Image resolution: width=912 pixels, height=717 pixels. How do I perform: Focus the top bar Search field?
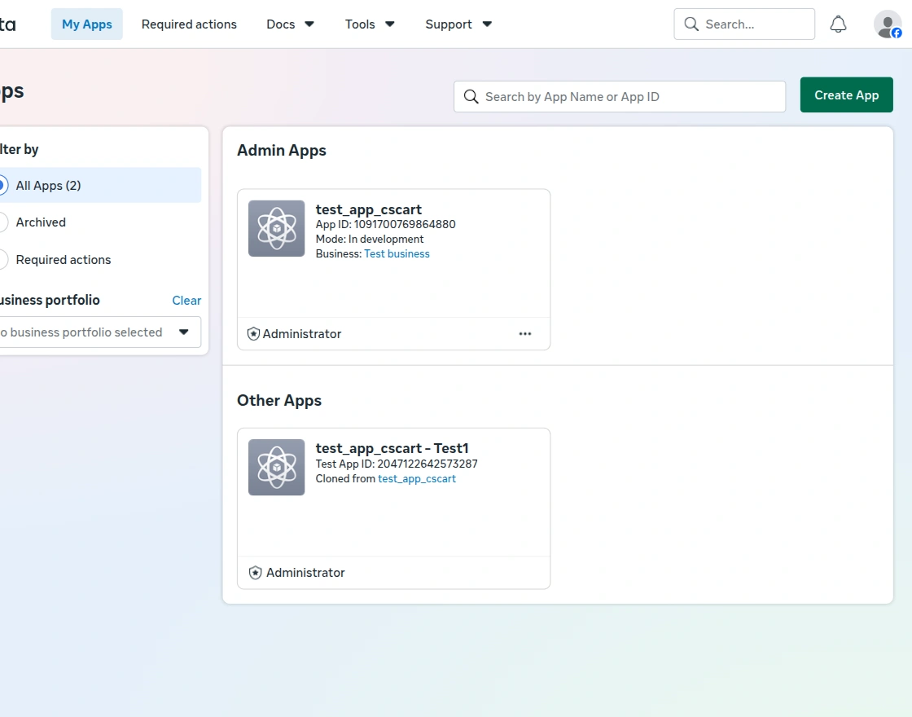coord(744,24)
